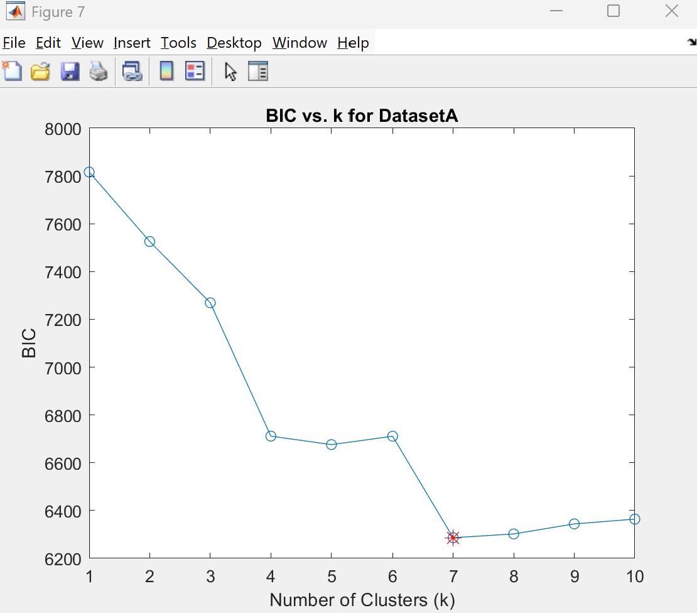
Task: Open the Help menu
Action: click(353, 43)
